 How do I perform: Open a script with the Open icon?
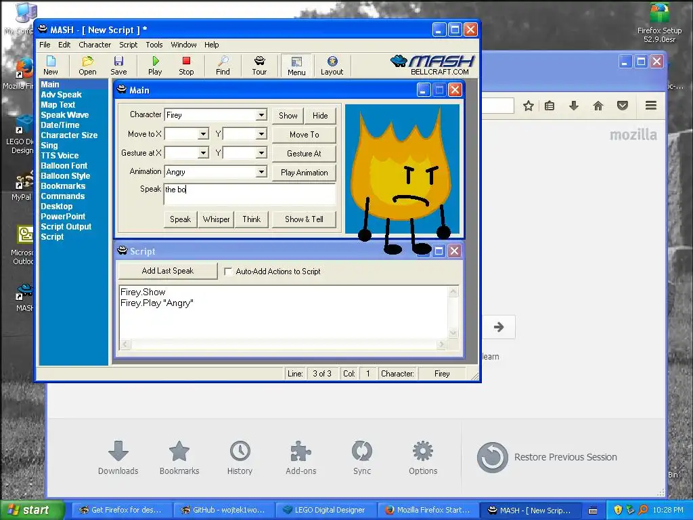(x=87, y=66)
